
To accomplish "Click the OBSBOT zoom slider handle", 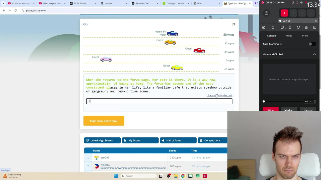I will coord(264,101).
